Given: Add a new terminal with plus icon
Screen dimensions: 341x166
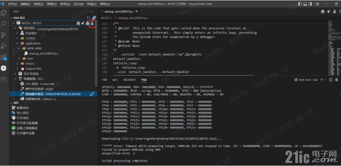Looking at the screenshot, I should click(322, 80).
